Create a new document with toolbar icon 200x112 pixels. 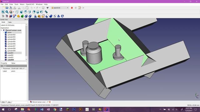pos(3,8)
